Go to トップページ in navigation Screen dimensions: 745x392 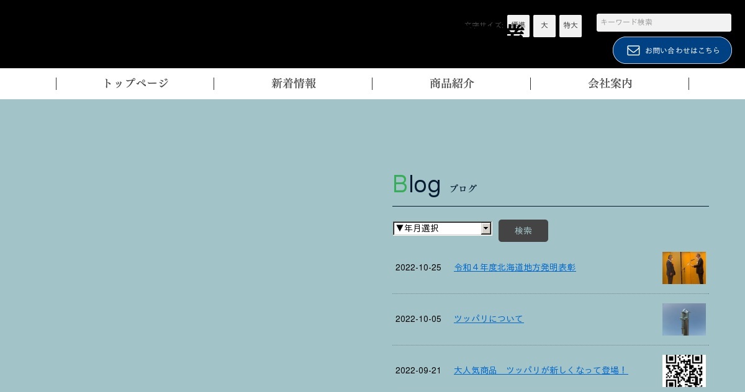pos(135,84)
